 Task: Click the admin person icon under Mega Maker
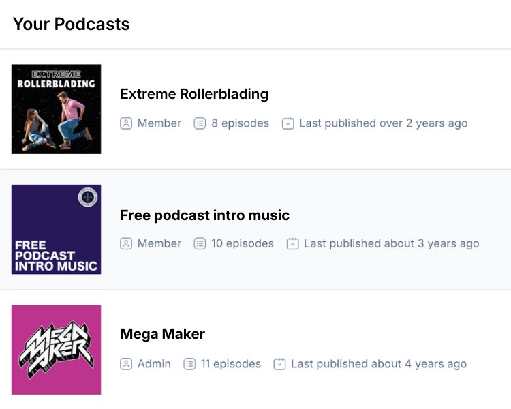click(126, 364)
